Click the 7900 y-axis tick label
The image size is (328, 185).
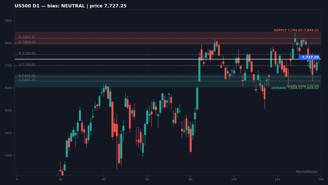tap(8, 21)
